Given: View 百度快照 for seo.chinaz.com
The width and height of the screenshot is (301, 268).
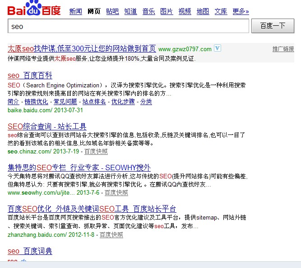Looking at the screenshot, I should pyautogui.click(x=96, y=152).
